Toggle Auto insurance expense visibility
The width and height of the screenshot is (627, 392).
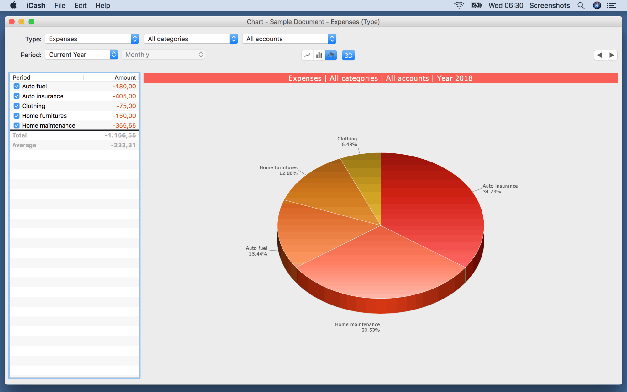pos(16,96)
